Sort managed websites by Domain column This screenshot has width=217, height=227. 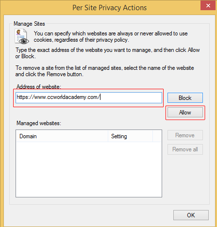[x=62, y=136]
